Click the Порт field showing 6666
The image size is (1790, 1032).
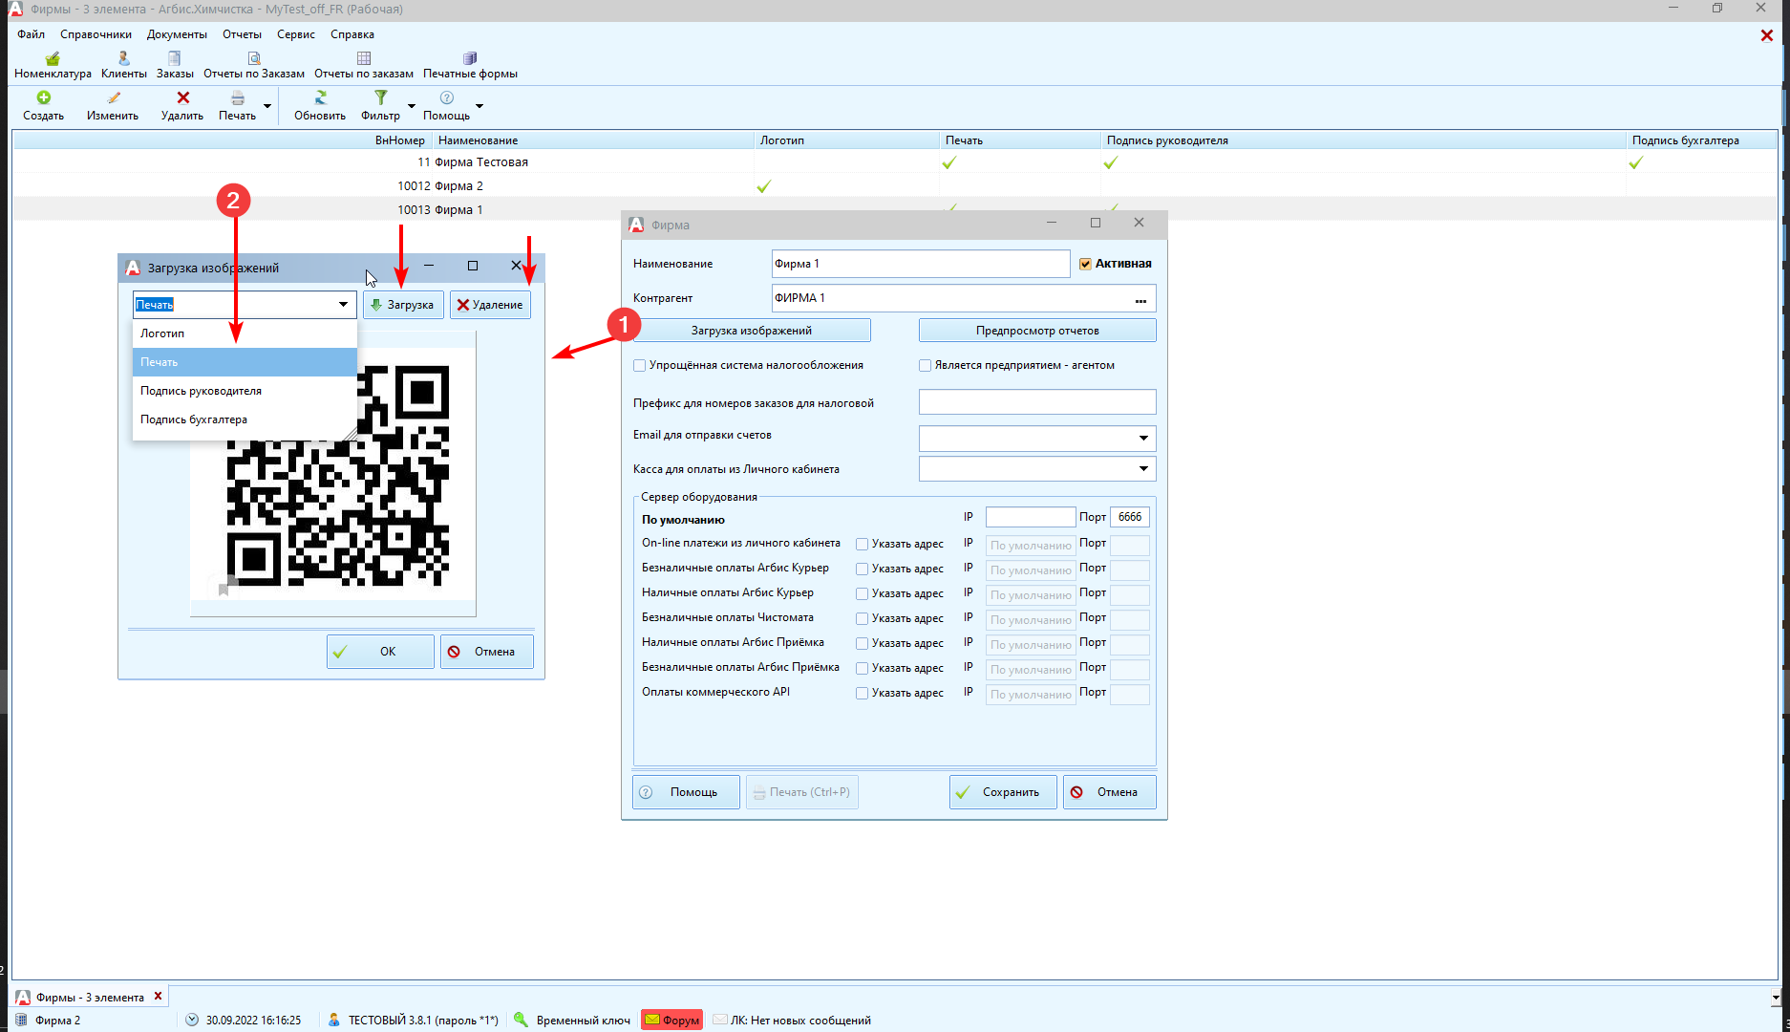[x=1130, y=517]
